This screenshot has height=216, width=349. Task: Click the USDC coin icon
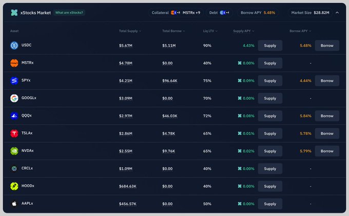[x=14, y=45]
